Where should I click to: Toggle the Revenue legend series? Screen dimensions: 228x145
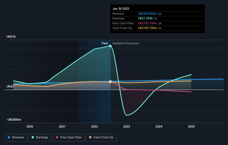16,138
